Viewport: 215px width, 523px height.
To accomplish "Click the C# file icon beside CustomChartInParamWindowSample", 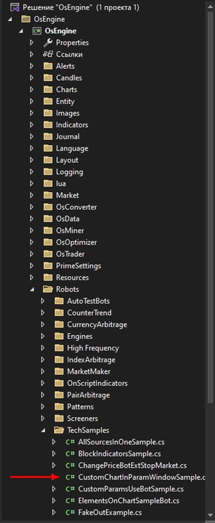I will click(x=70, y=477).
